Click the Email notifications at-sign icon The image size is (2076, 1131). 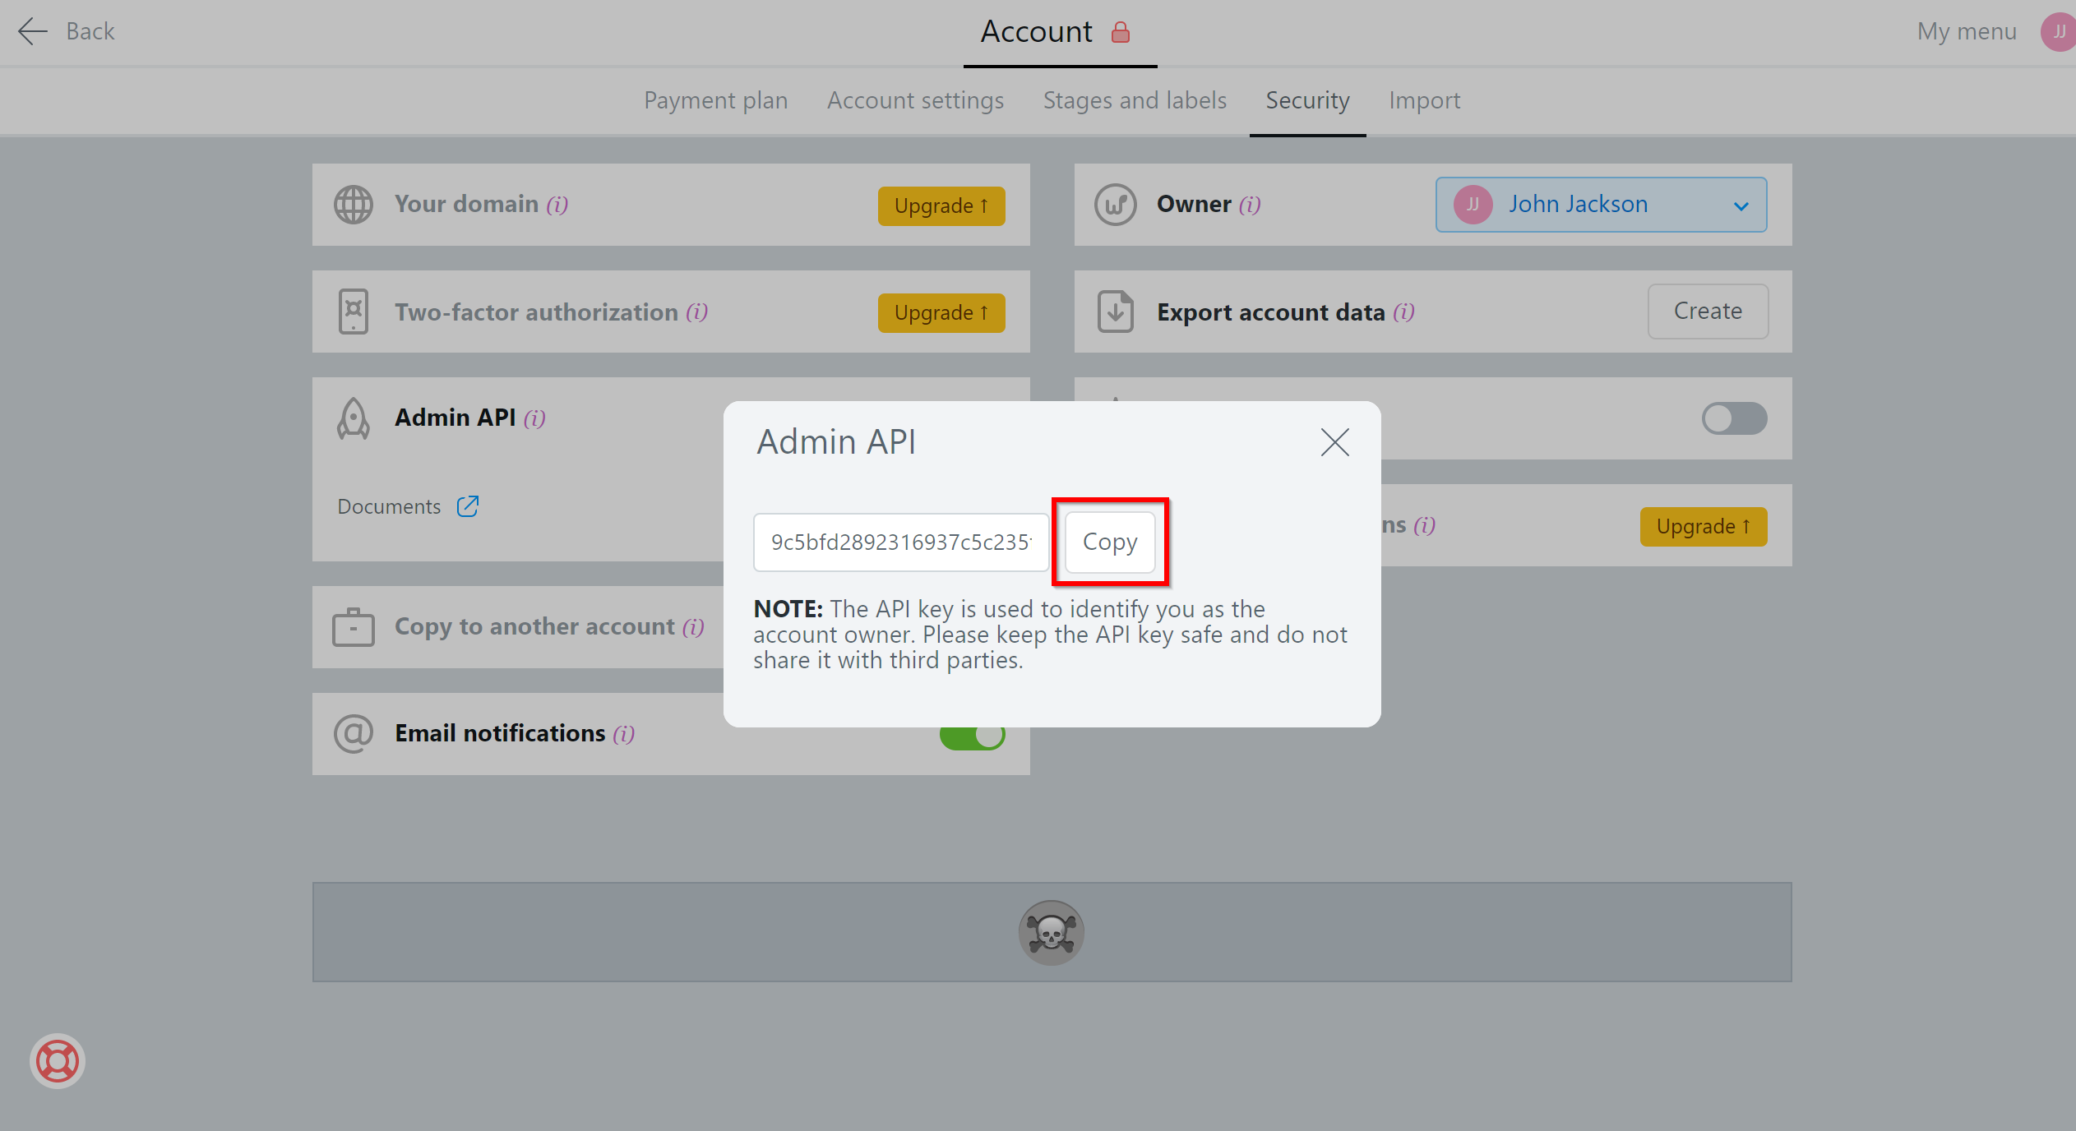(x=354, y=733)
